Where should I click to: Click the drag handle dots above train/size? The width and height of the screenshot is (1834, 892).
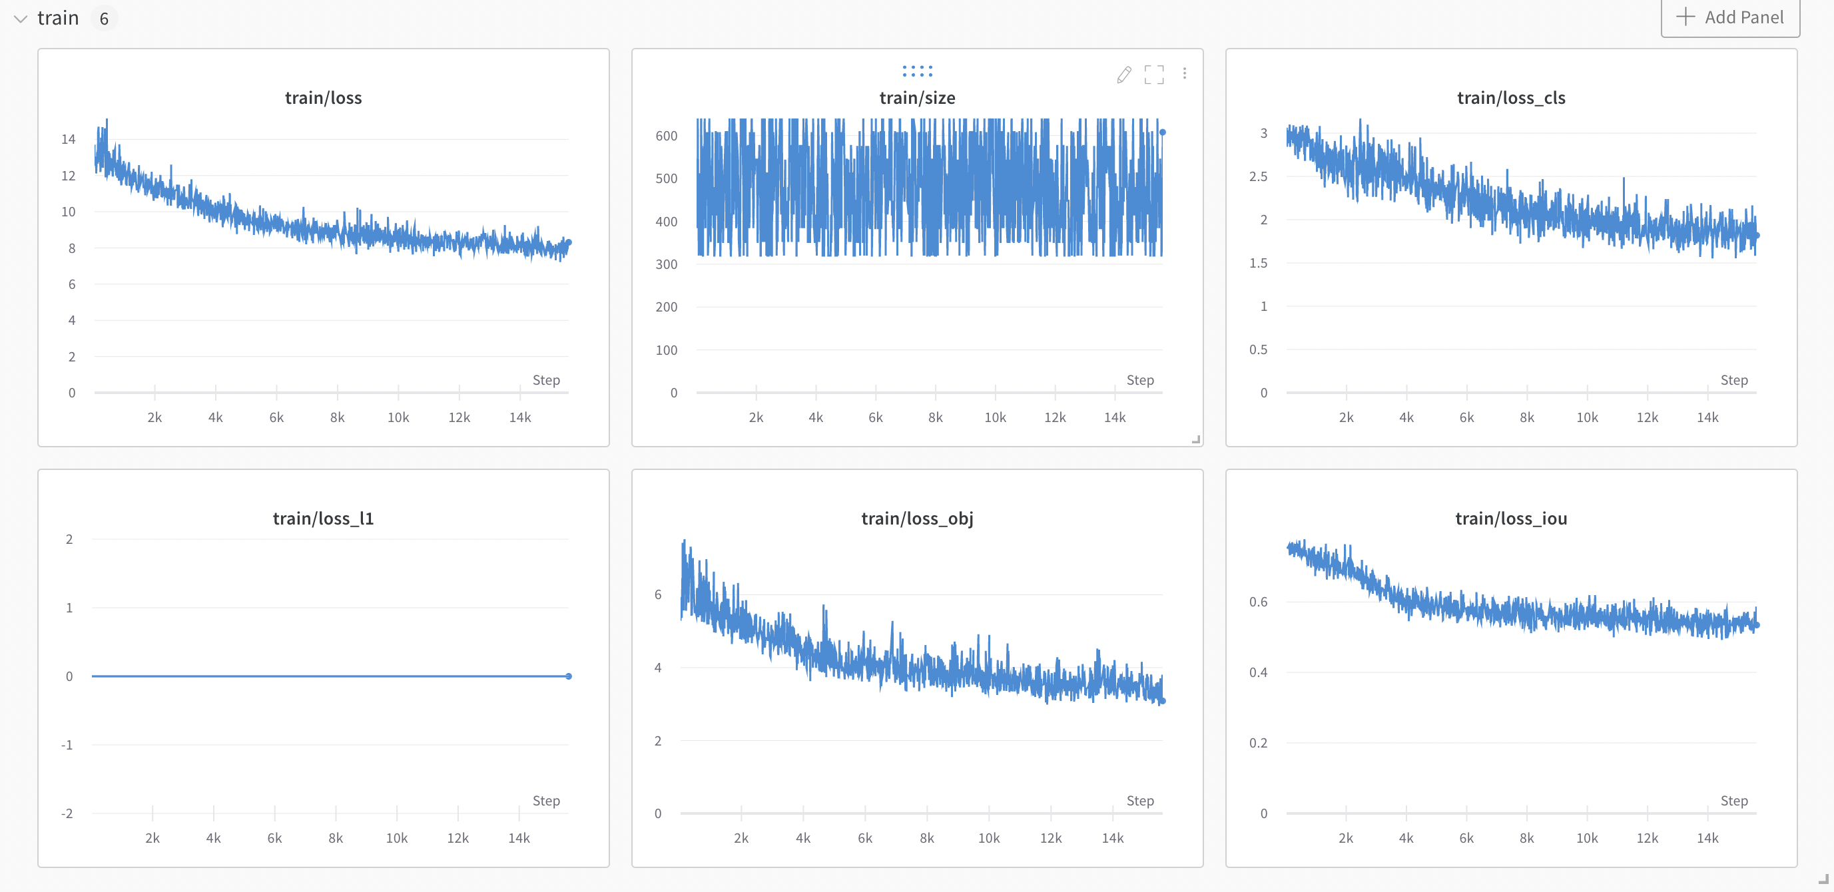coord(917,71)
